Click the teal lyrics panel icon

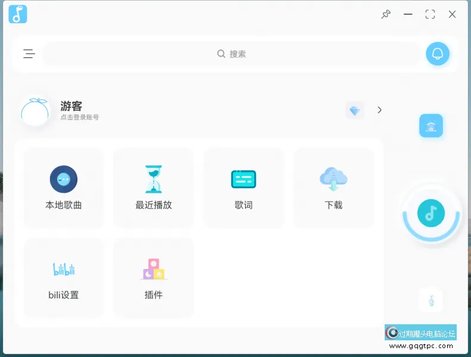244,179
